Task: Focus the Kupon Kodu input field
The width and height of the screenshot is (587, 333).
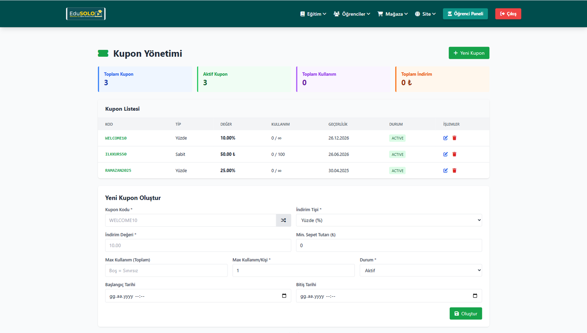Action: 190,221
